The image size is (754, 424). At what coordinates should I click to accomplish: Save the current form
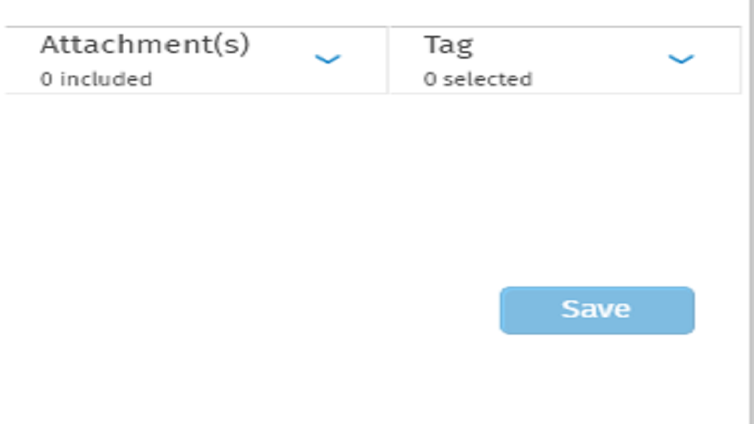coord(597,310)
